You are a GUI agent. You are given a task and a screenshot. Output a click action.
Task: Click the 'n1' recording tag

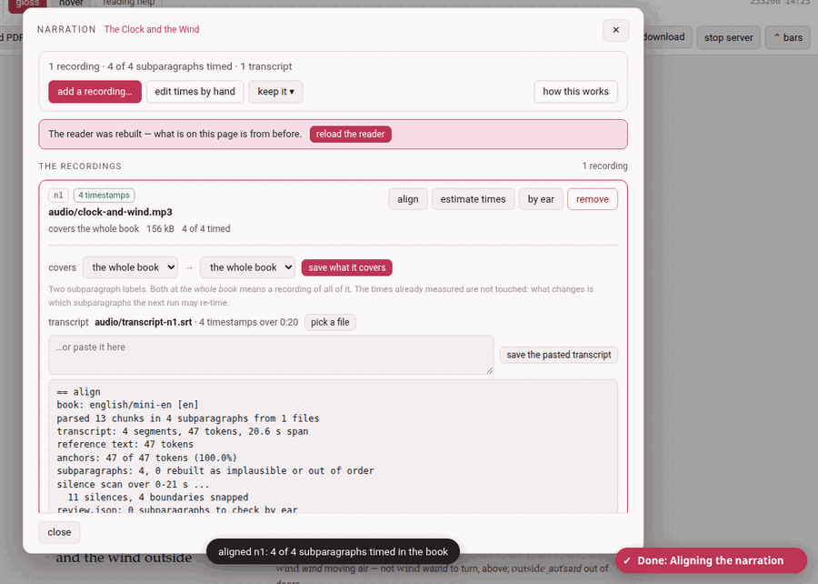point(58,196)
